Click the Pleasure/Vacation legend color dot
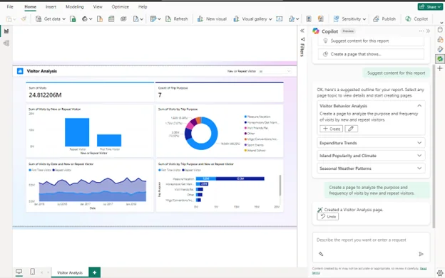 [245, 117]
